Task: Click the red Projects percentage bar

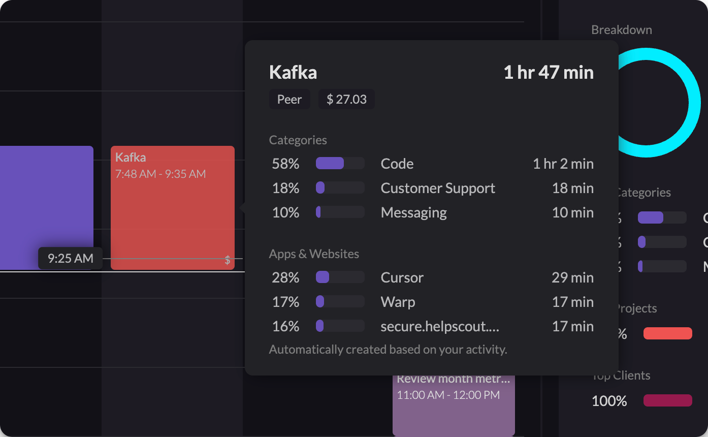Action: click(668, 333)
